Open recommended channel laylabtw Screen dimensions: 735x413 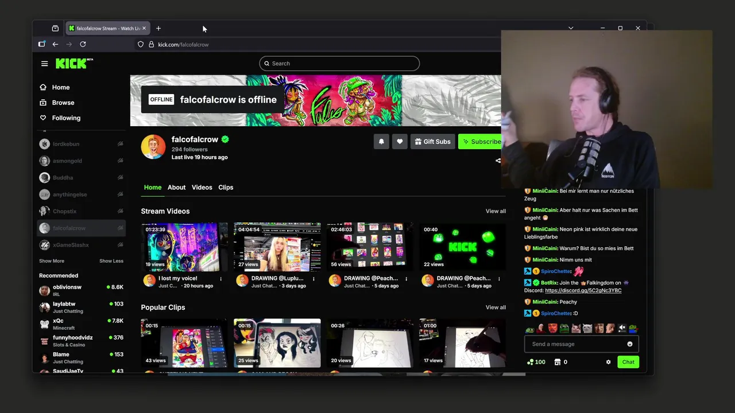coord(81,307)
